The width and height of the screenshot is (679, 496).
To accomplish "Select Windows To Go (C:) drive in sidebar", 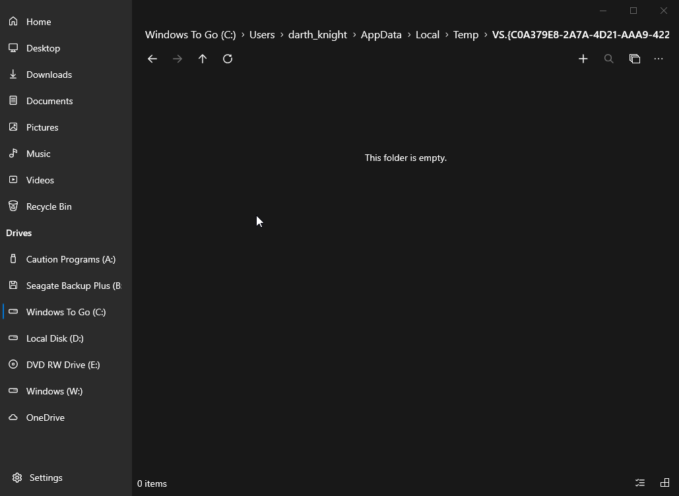I will point(66,312).
